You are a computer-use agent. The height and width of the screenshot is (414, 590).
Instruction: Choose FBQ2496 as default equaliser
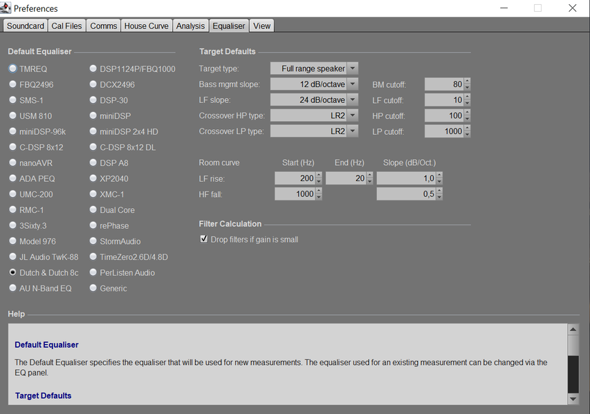coord(12,84)
